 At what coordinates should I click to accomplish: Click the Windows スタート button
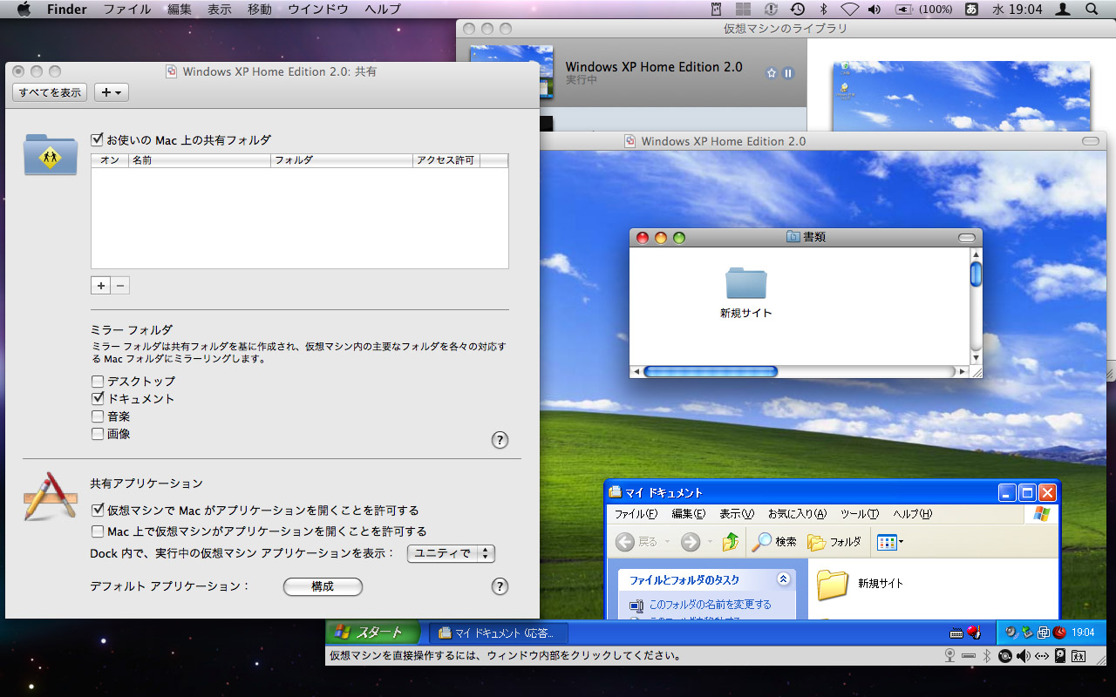[x=372, y=633]
